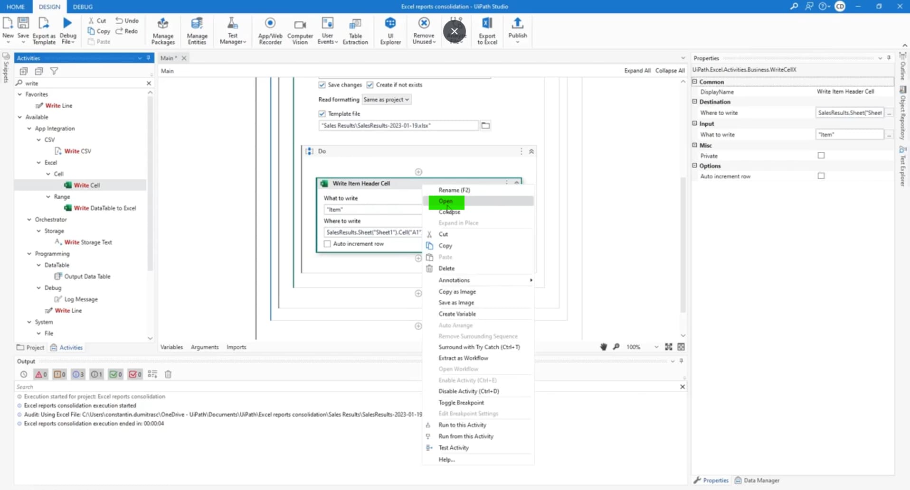910x490 pixels.
Task: Click What to write input in Properties
Action: click(x=849, y=135)
